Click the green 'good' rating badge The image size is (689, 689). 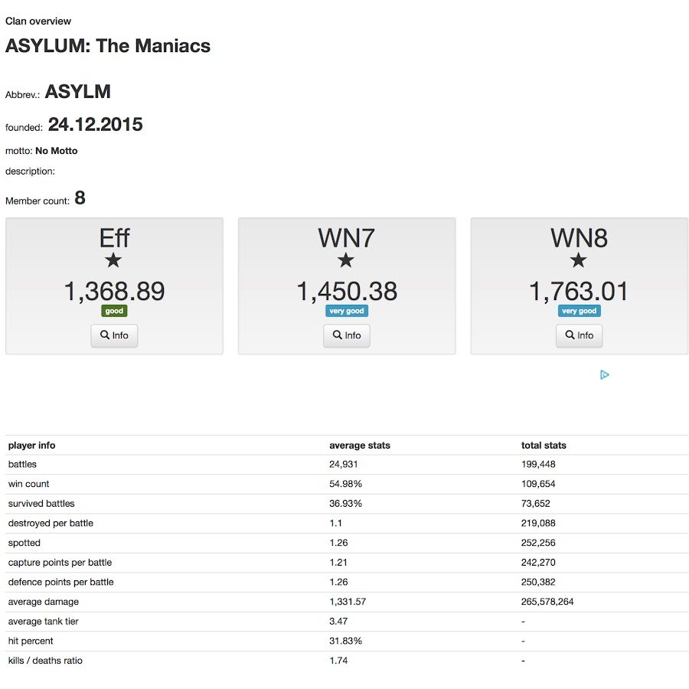114,311
